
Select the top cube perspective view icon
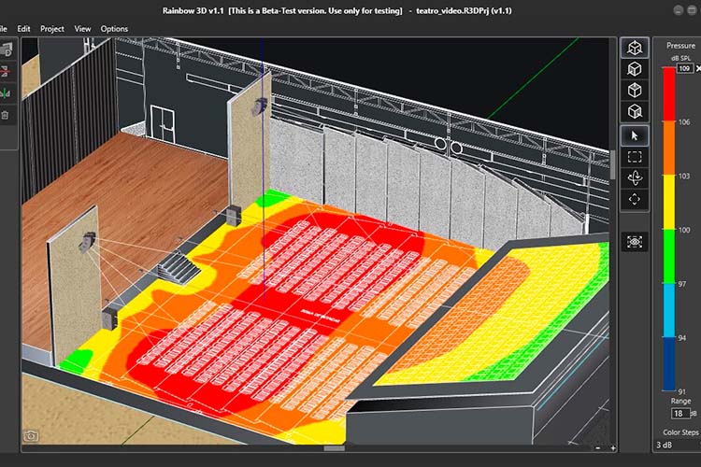pos(635,48)
